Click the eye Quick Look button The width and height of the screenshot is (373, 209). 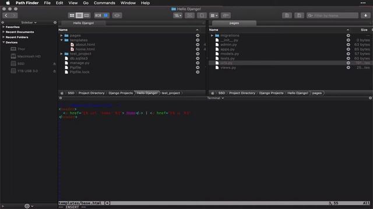pos(117,16)
